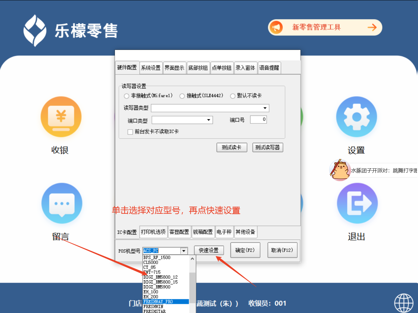Select FRESHWAY_PRO in the list
This screenshot has width=418, height=313.
[166, 302]
